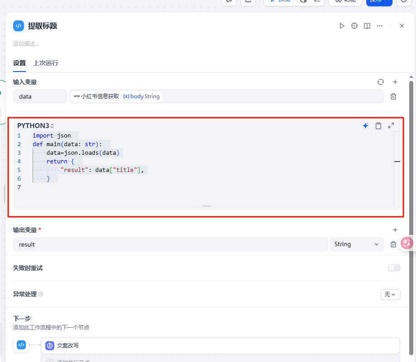Delete the result output variable
This screenshot has height=362, width=416.
pyautogui.click(x=393, y=244)
